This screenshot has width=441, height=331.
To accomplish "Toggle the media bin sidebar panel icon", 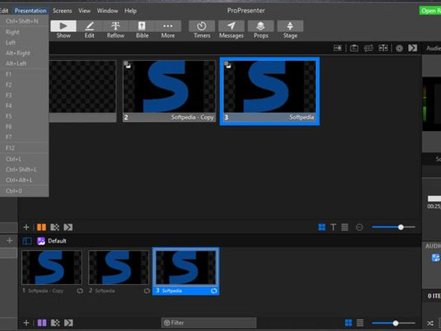I will (27, 241).
